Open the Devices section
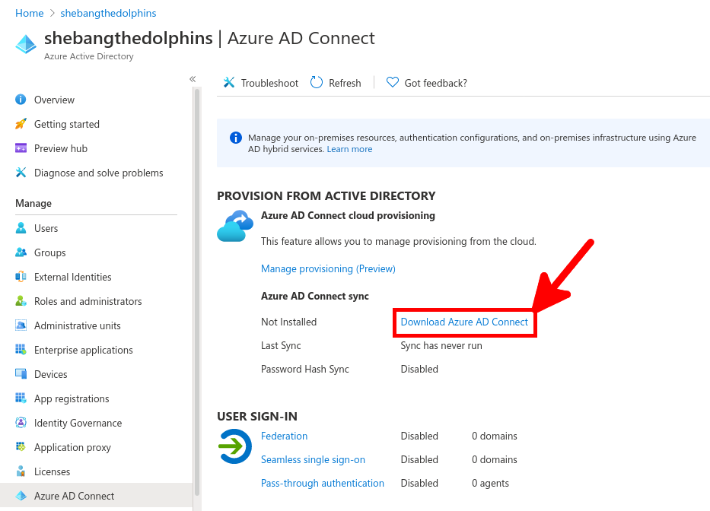 click(49, 374)
